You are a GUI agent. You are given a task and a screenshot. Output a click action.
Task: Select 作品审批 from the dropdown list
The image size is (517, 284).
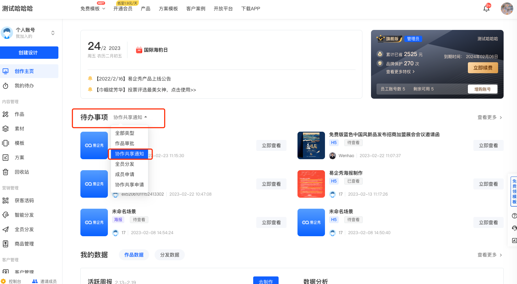[x=125, y=143]
